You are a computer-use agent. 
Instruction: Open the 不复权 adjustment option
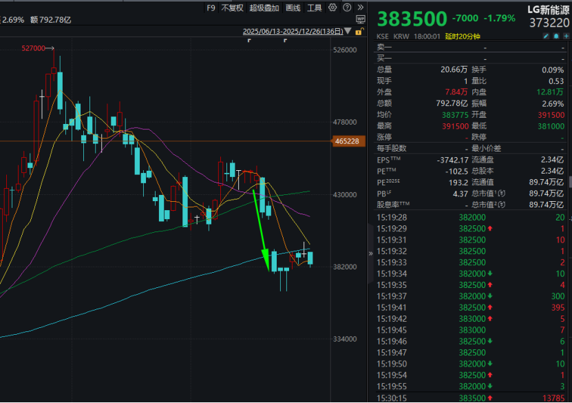tap(232, 8)
